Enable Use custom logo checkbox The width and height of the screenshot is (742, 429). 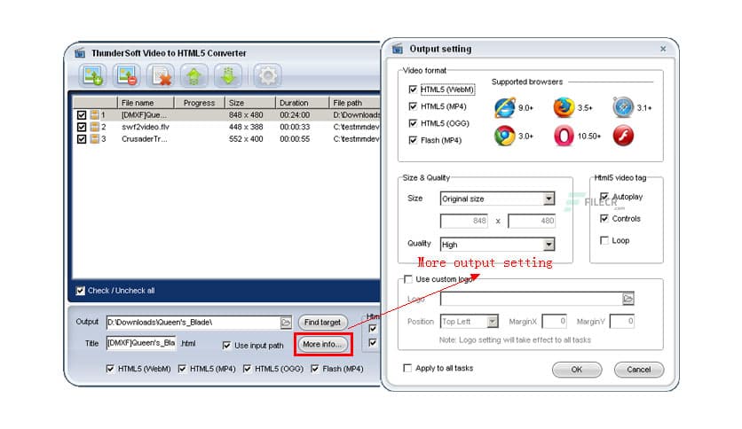[408, 279]
